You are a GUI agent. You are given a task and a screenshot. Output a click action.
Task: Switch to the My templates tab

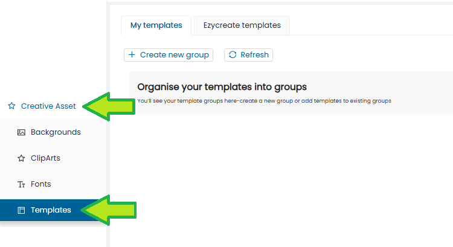pos(156,25)
